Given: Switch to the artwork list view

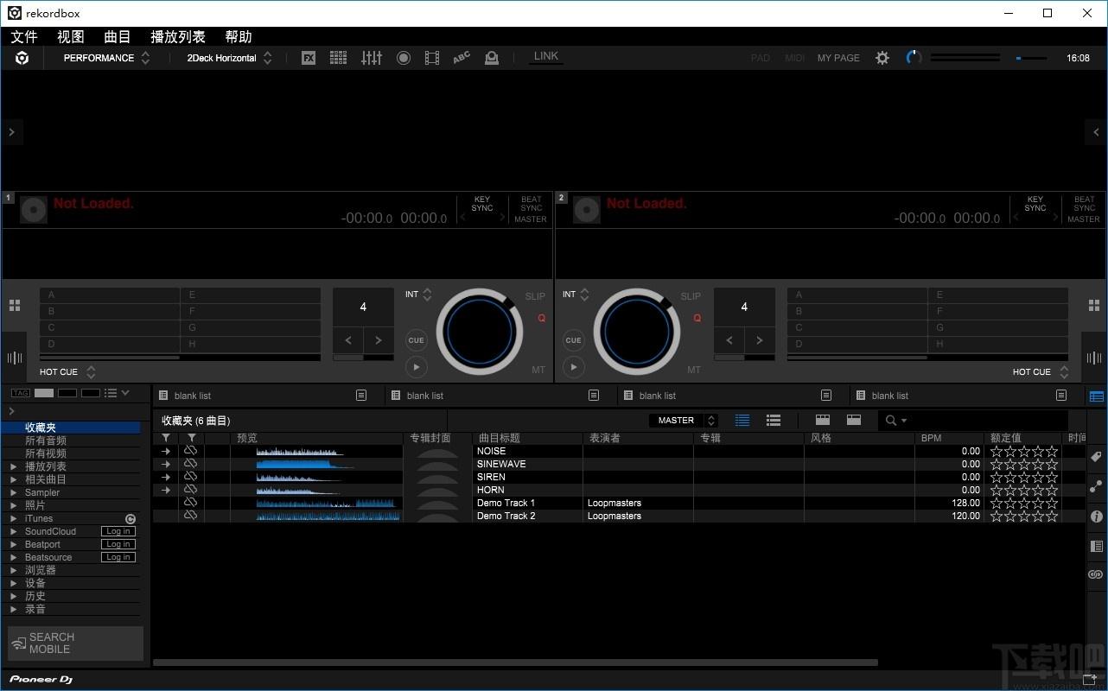Looking at the screenshot, I should coord(774,421).
